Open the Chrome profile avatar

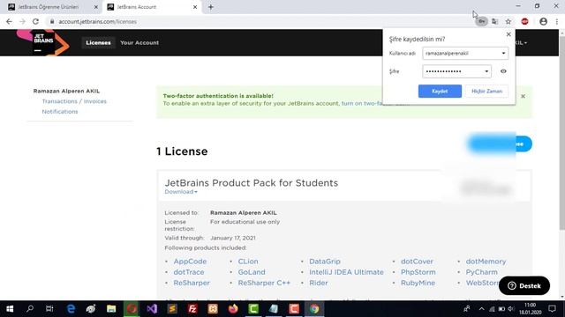coord(544,21)
